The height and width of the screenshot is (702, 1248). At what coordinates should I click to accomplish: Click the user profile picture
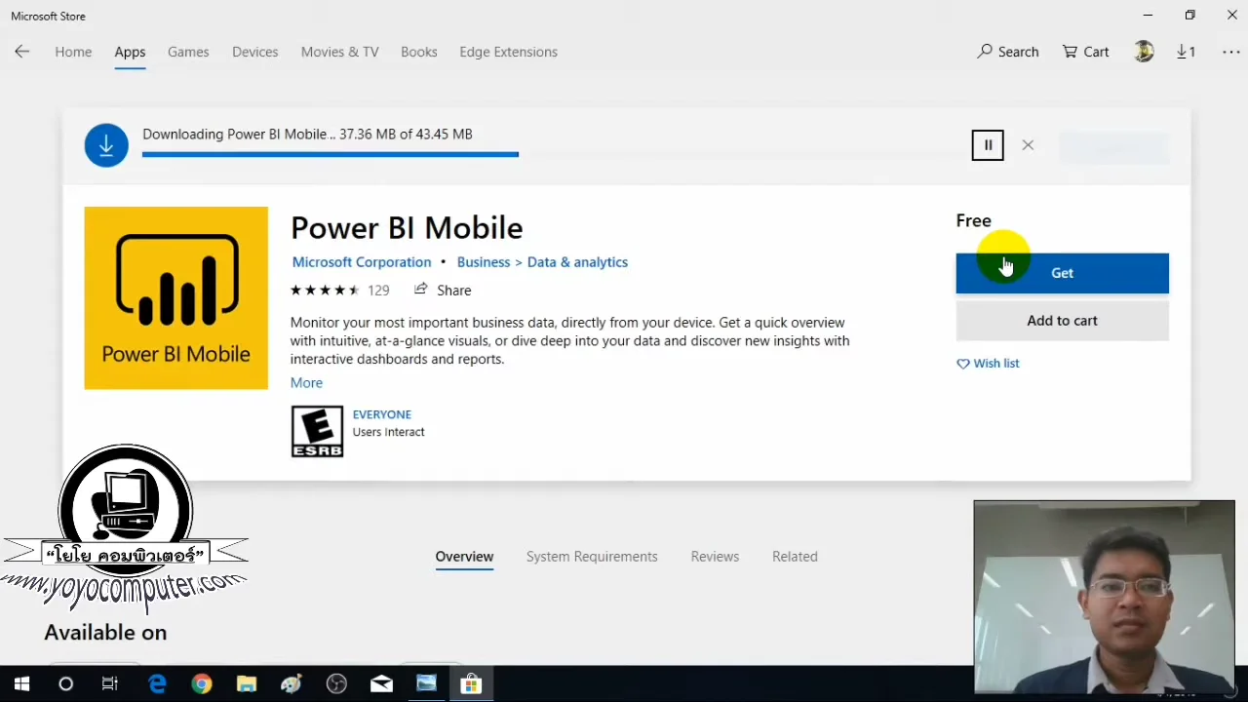pyautogui.click(x=1144, y=52)
